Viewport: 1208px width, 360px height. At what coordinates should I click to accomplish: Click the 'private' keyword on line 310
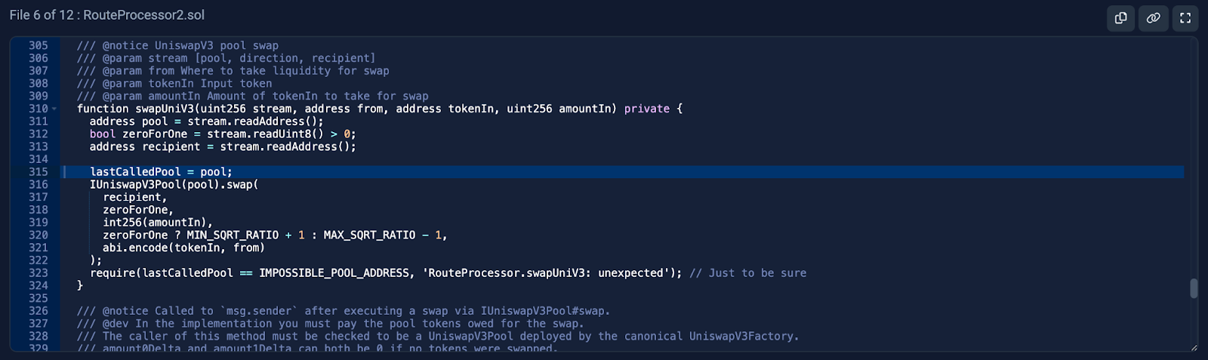(x=646, y=109)
